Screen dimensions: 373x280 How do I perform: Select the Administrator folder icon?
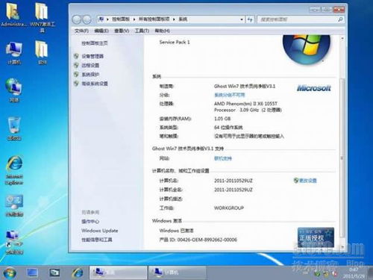point(13,15)
